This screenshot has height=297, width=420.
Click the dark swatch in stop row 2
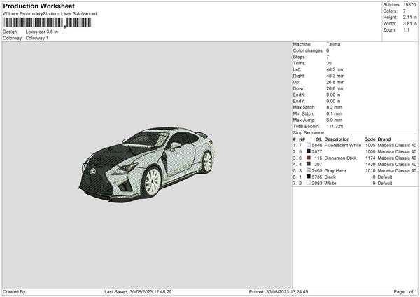[x=309, y=151]
